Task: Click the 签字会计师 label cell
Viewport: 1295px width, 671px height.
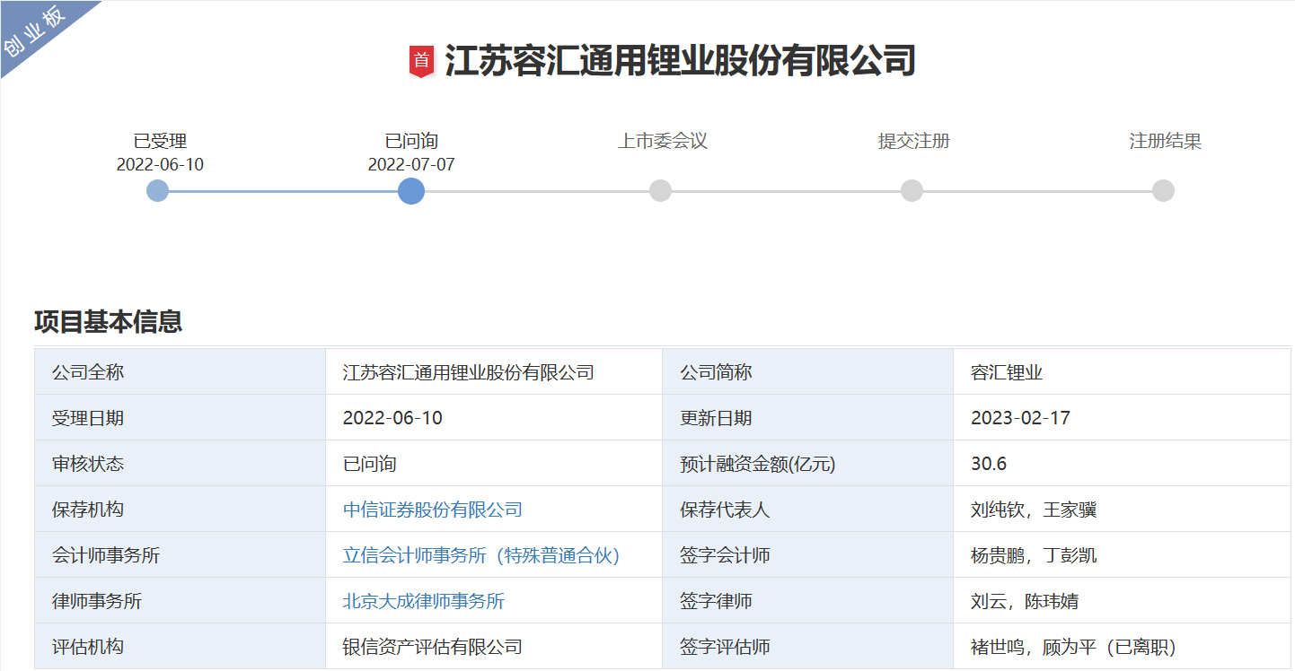Action: coord(807,555)
